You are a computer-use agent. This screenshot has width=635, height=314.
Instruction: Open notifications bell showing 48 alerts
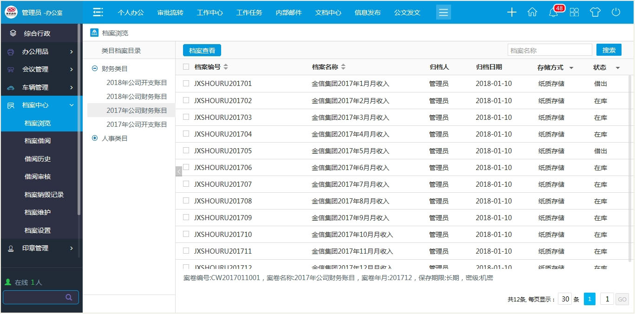tap(553, 12)
